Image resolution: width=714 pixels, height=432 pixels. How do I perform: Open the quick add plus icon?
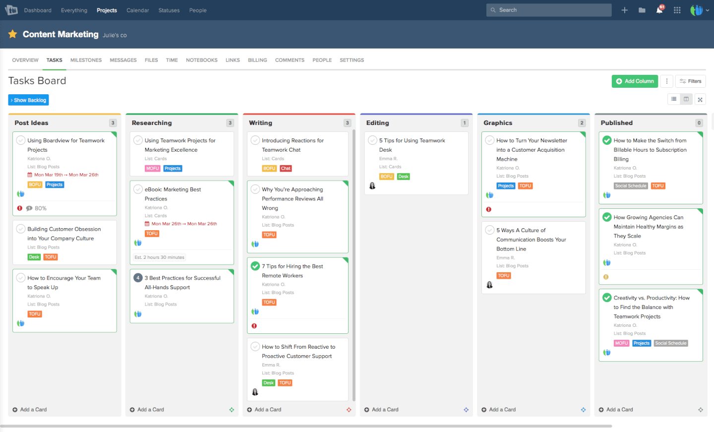tap(625, 10)
